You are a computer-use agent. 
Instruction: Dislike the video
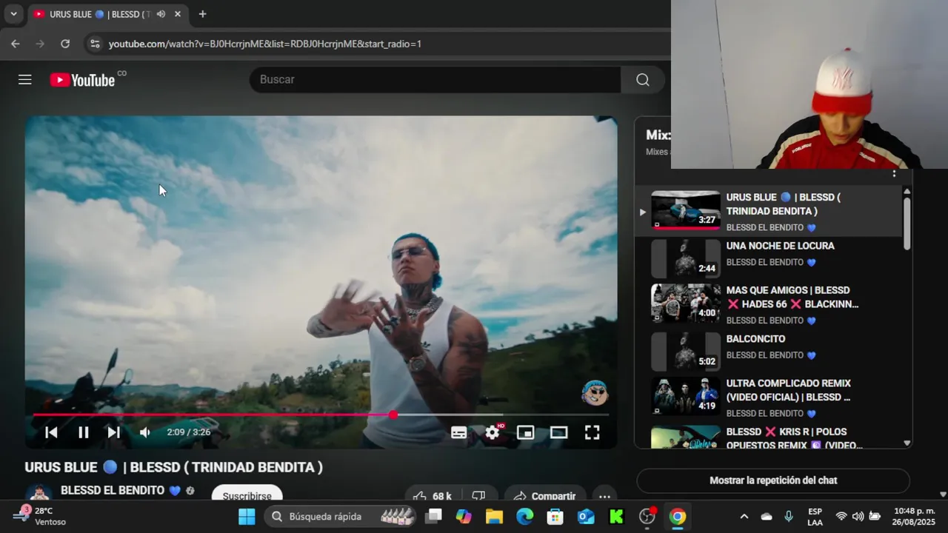click(479, 495)
